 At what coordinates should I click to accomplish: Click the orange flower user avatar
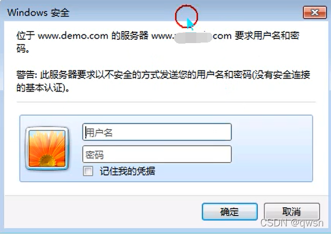click(47, 148)
